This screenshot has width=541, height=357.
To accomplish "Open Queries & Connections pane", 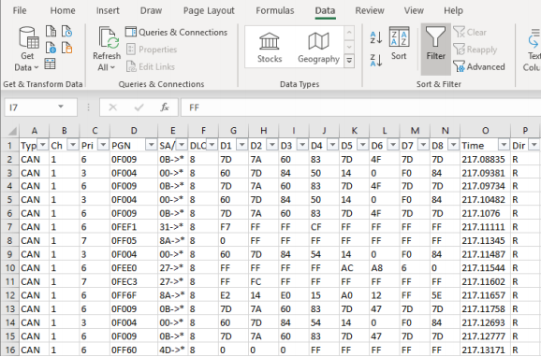I will pyautogui.click(x=176, y=32).
